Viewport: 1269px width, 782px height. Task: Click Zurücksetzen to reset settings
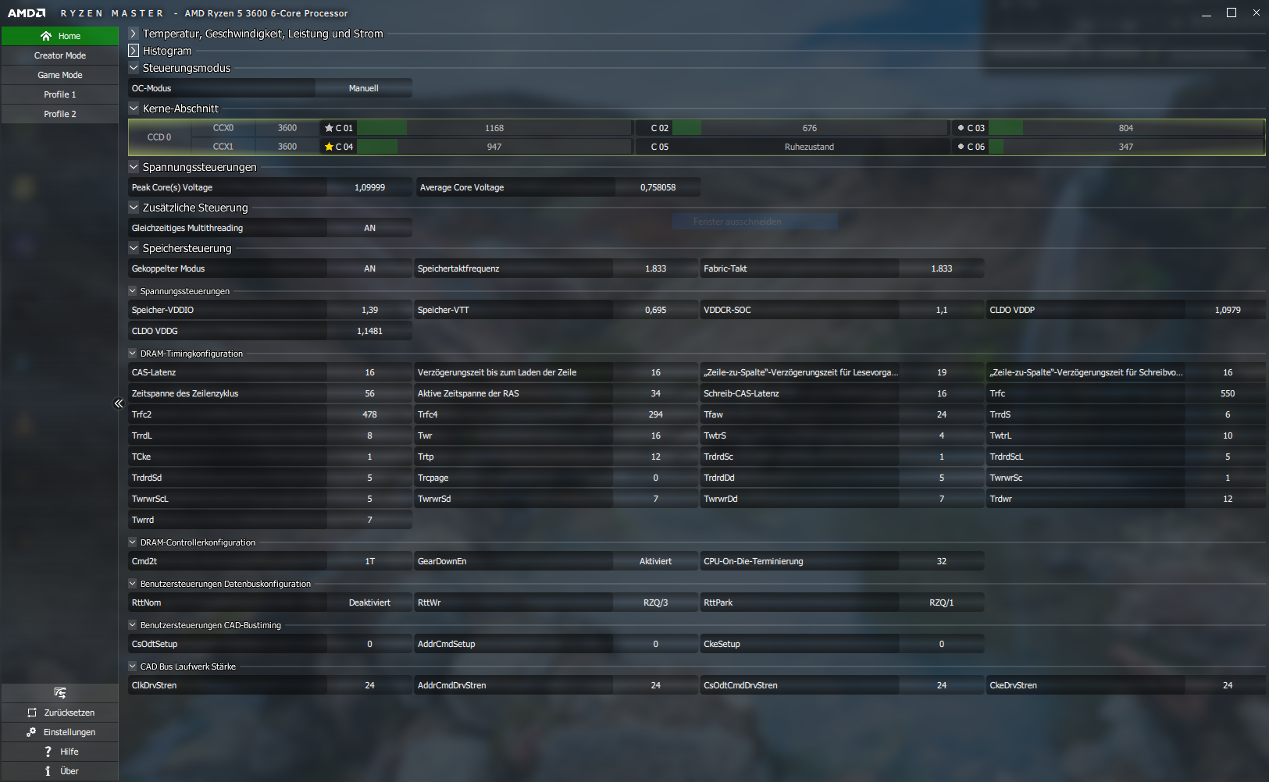point(60,713)
